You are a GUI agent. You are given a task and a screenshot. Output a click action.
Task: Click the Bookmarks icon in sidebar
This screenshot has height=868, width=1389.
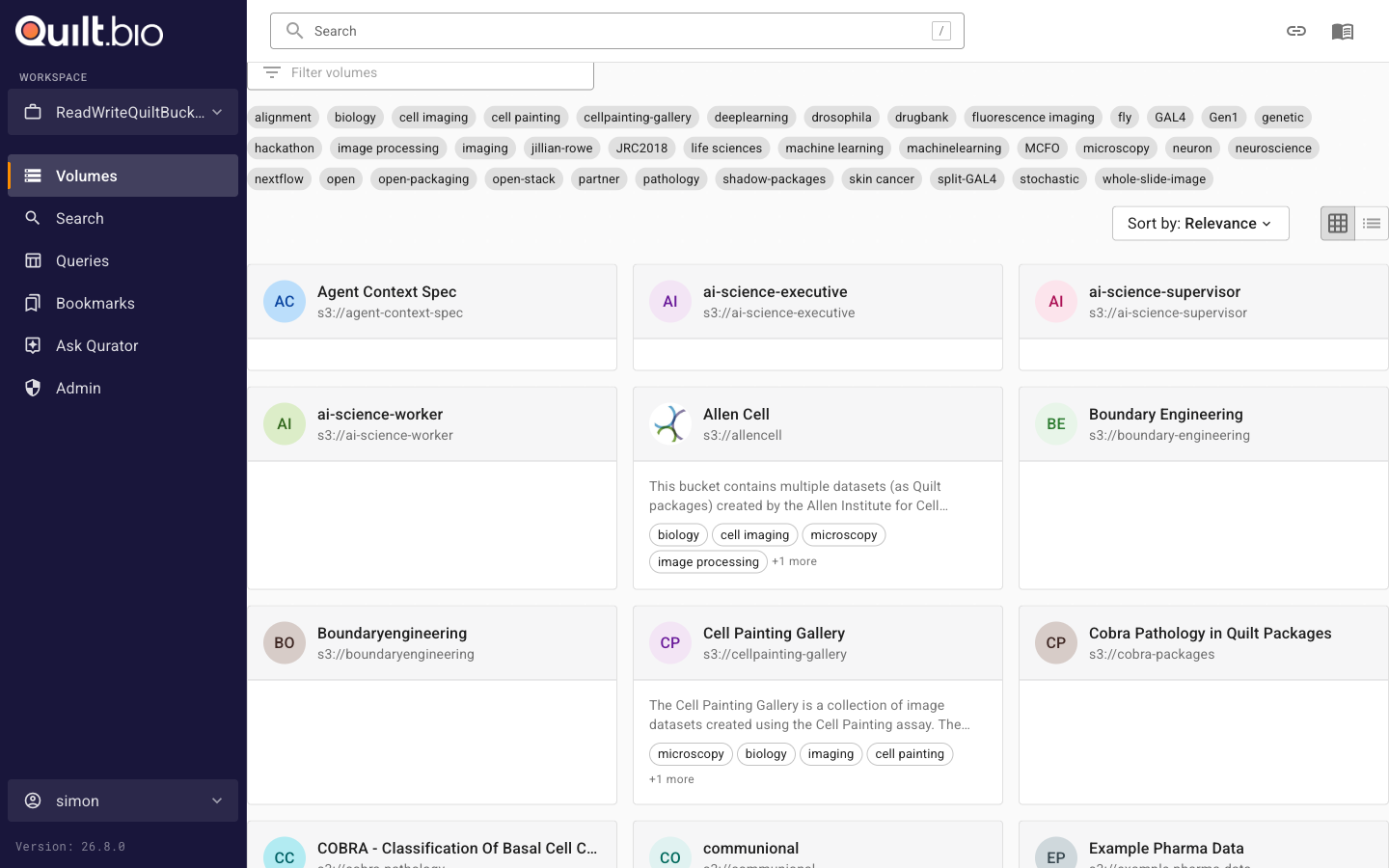coord(33,303)
